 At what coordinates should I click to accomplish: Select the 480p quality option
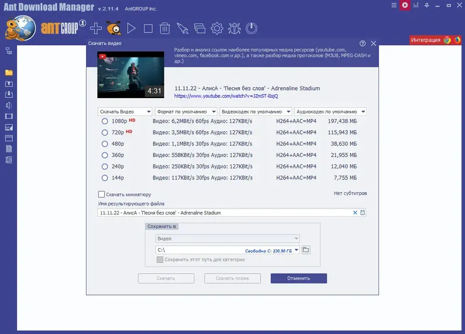pyautogui.click(x=105, y=143)
